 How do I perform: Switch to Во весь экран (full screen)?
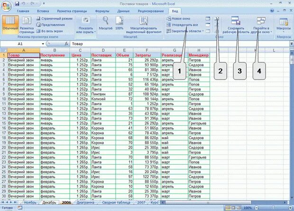pyautogui.click(x=50, y=31)
